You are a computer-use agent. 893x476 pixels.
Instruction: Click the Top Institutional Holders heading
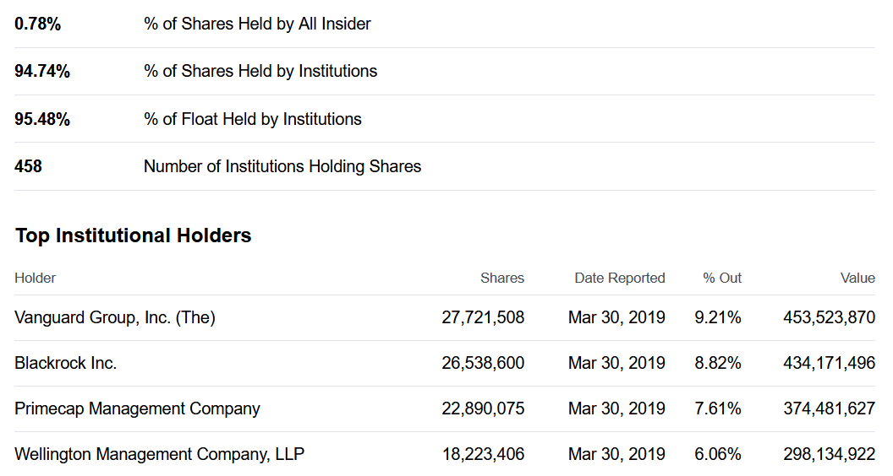click(133, 235)
